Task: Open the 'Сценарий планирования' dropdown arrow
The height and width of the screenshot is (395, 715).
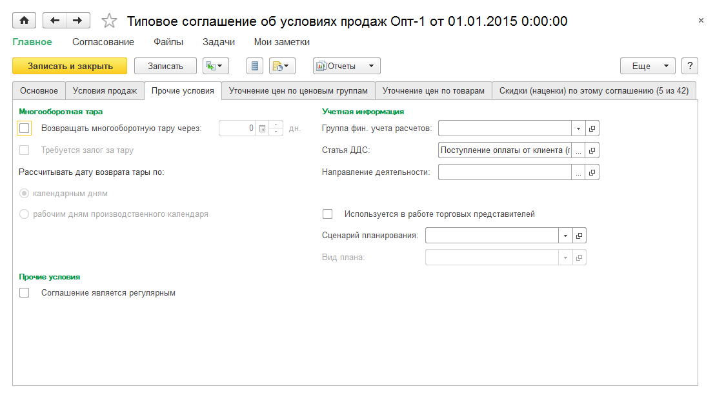Action: click(565, 236)
